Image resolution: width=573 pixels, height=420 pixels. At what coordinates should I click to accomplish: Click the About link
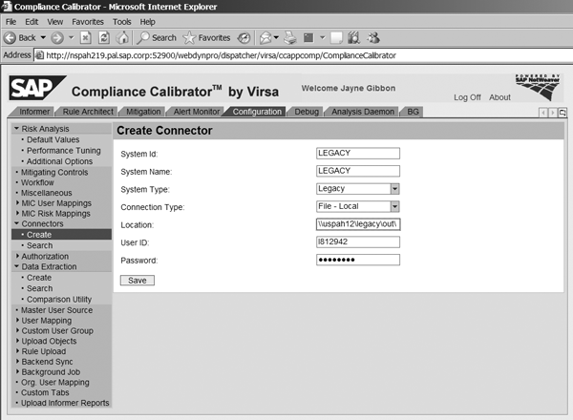[499, 97]
